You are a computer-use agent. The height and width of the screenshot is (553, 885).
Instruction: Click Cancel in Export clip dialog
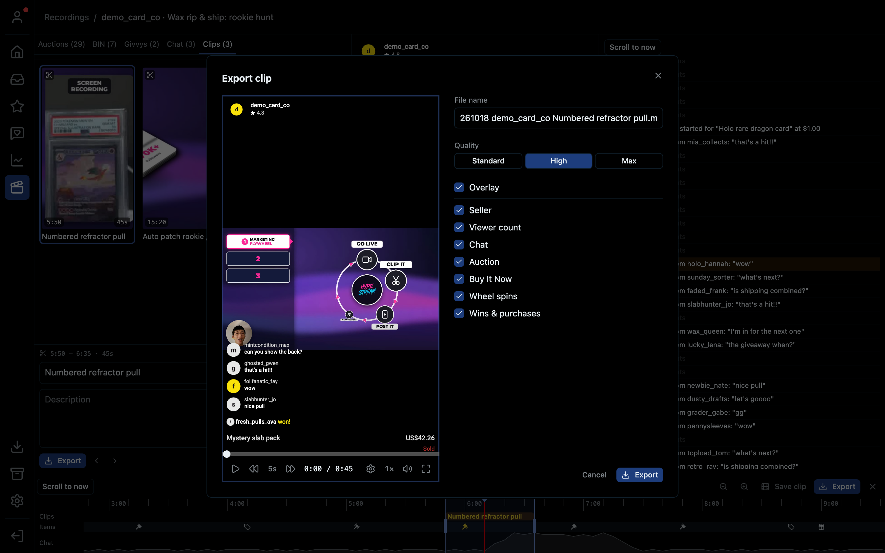coord(594,475)
